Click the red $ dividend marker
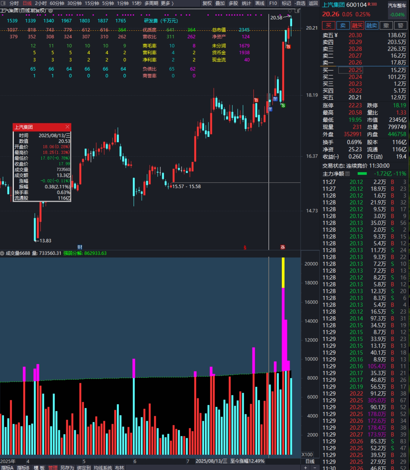The height and width of the screenshot is (470, 410). [245, 248]
